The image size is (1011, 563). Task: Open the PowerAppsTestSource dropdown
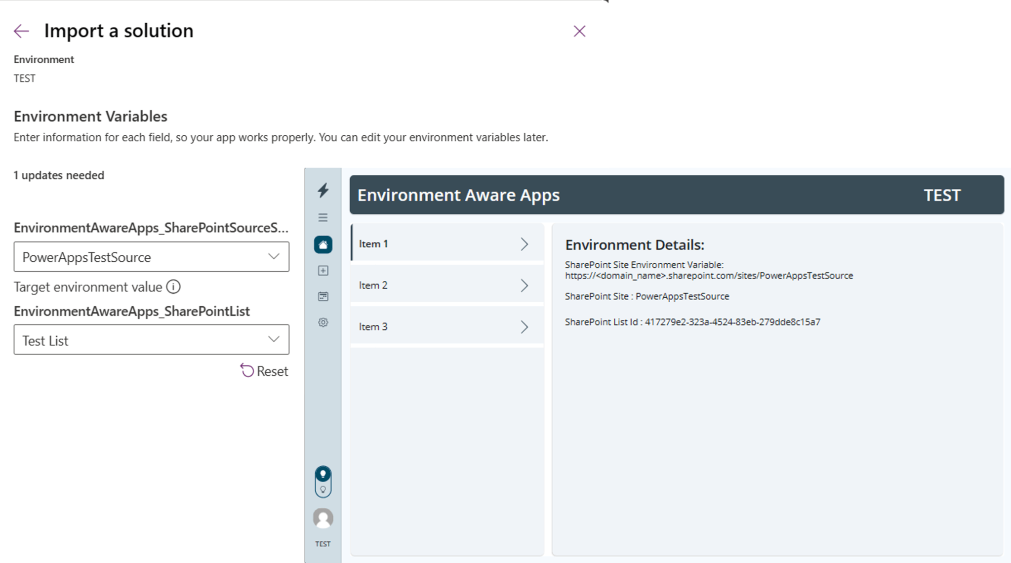[x=151, y=257]
